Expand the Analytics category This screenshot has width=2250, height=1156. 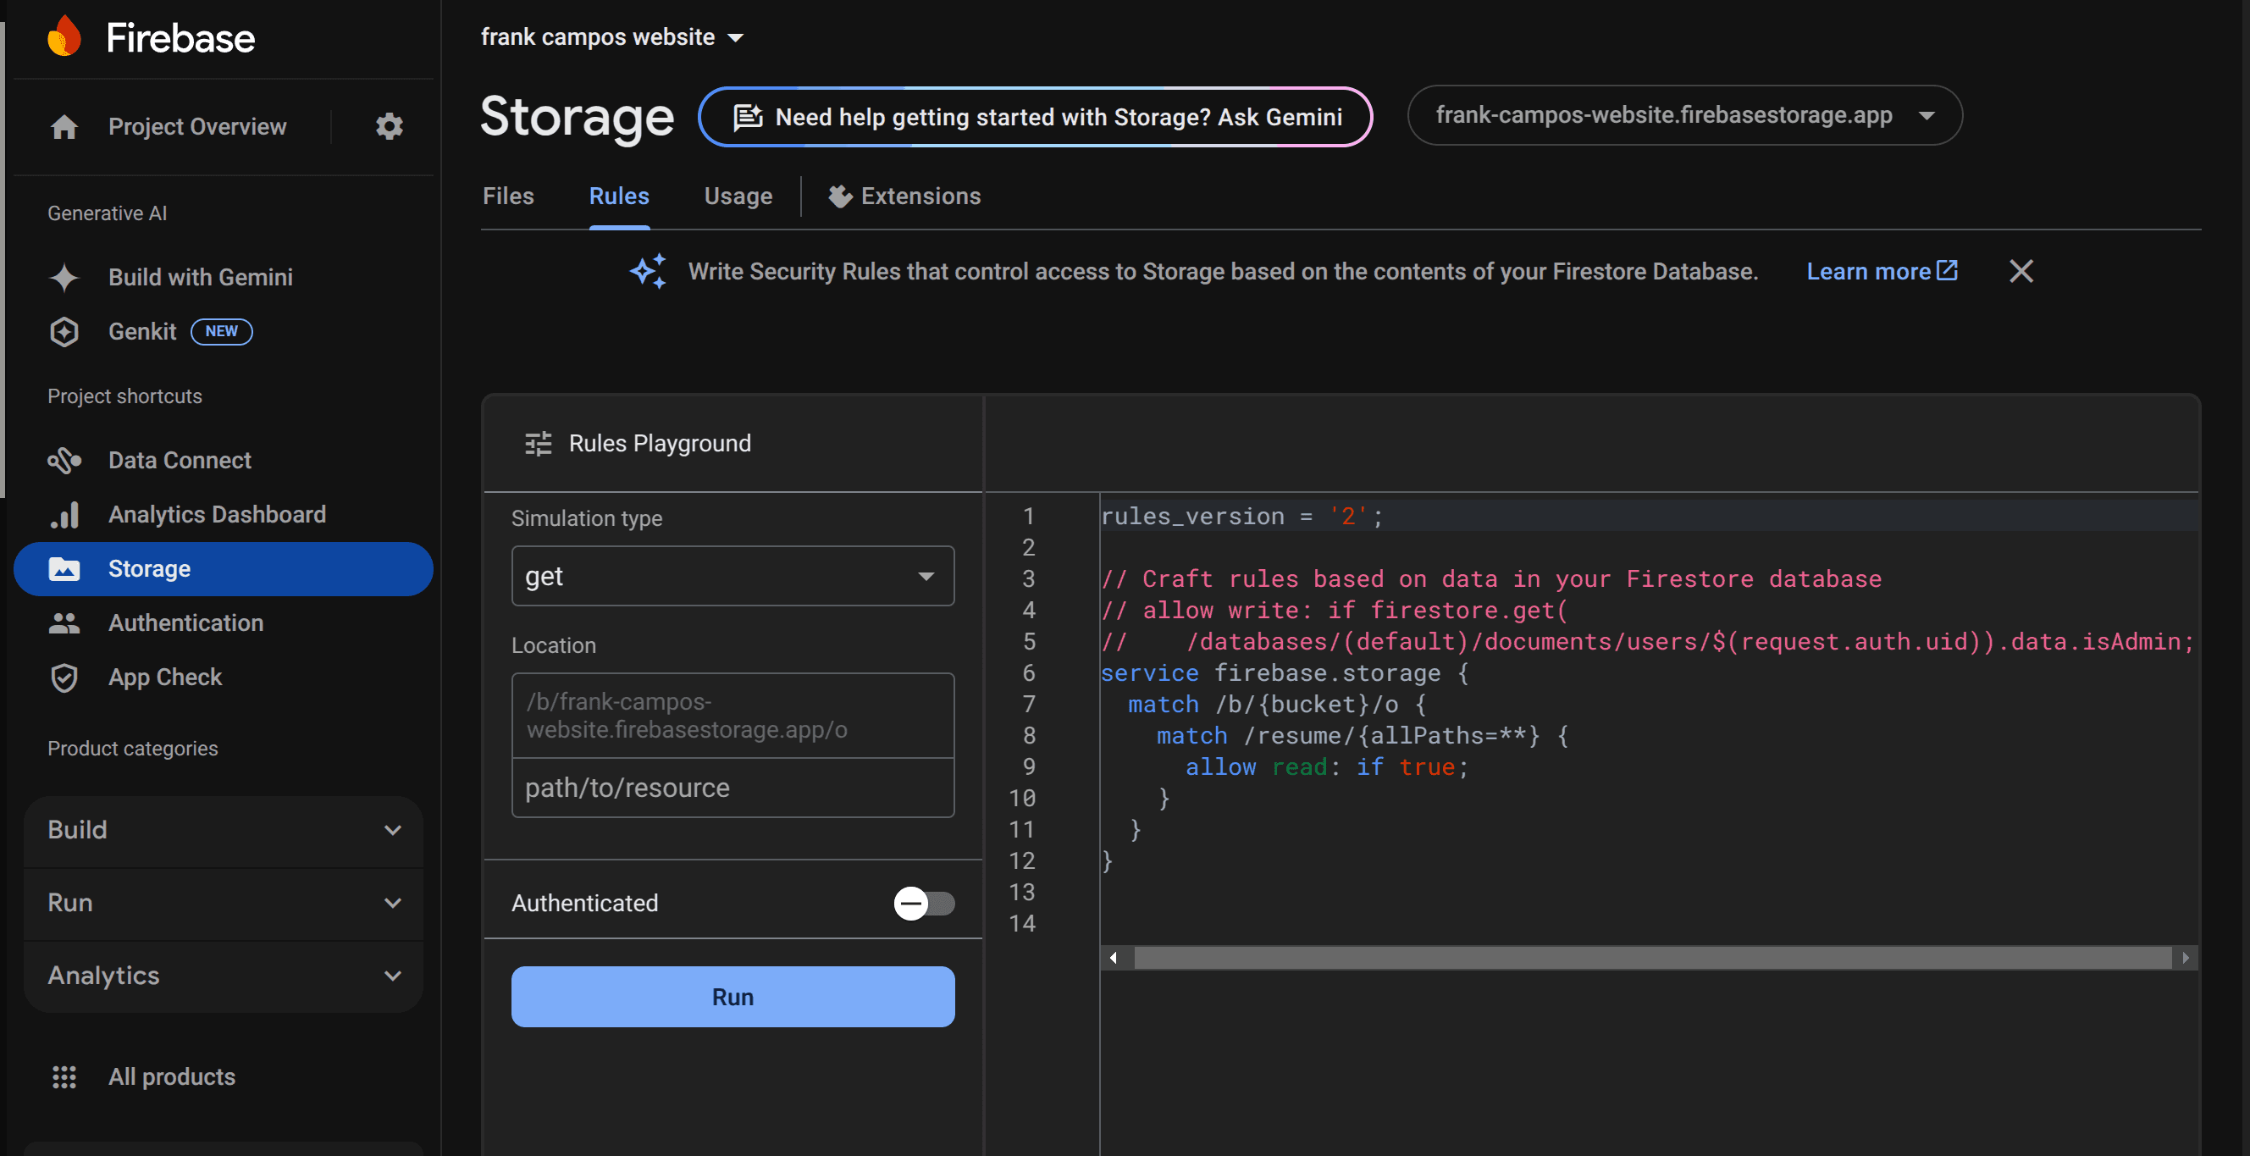[224, 976]
